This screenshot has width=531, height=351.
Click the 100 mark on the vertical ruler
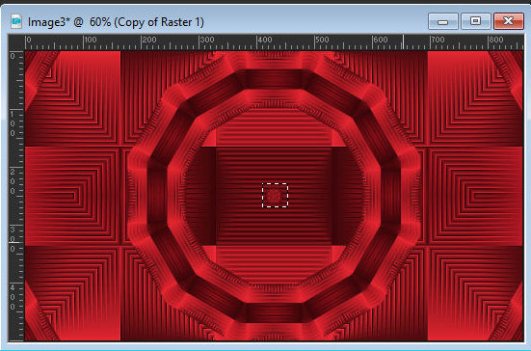[x=13, y=123]
